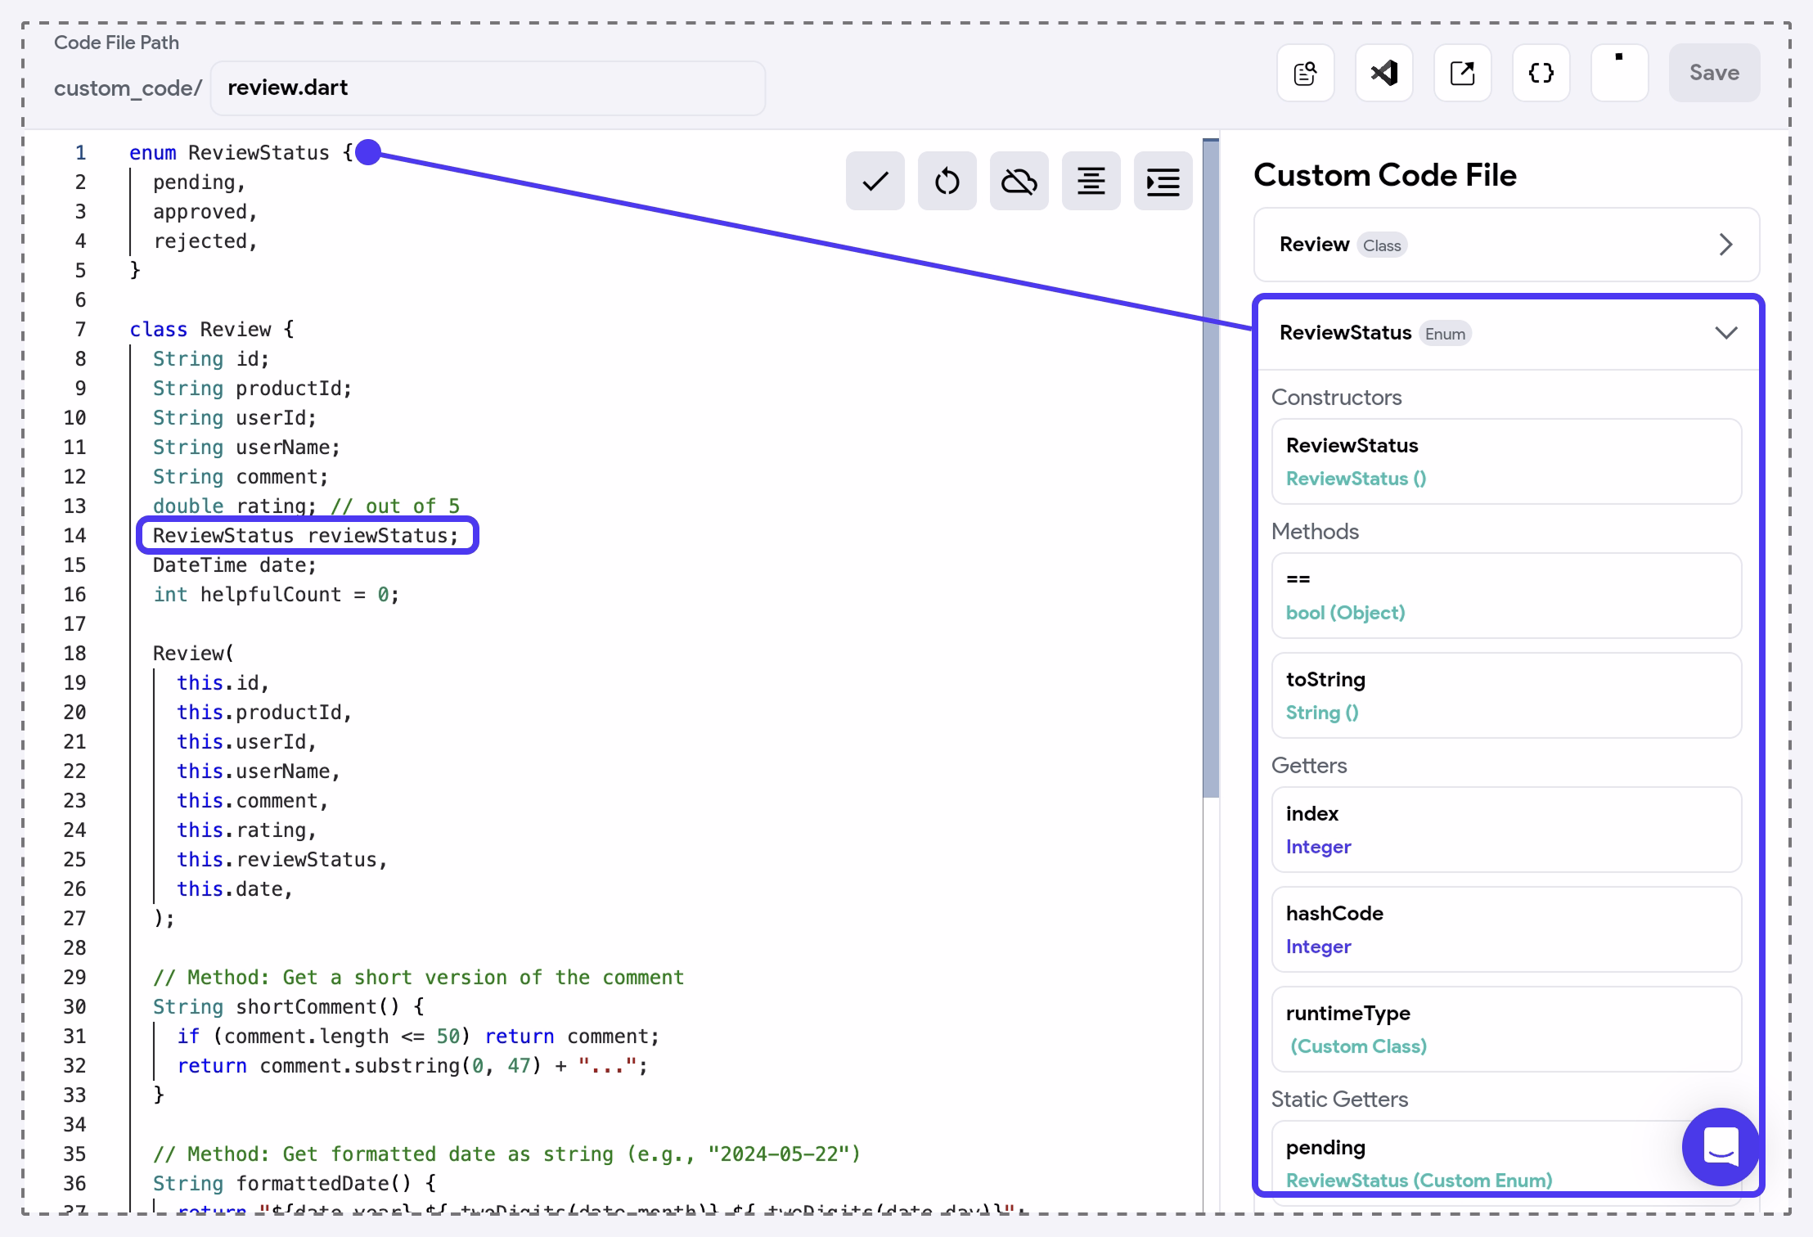The height and width of the screenshot is (1237, 1813).
Task: Click the 'Constructors' section label
Action: coord(1337,398)
